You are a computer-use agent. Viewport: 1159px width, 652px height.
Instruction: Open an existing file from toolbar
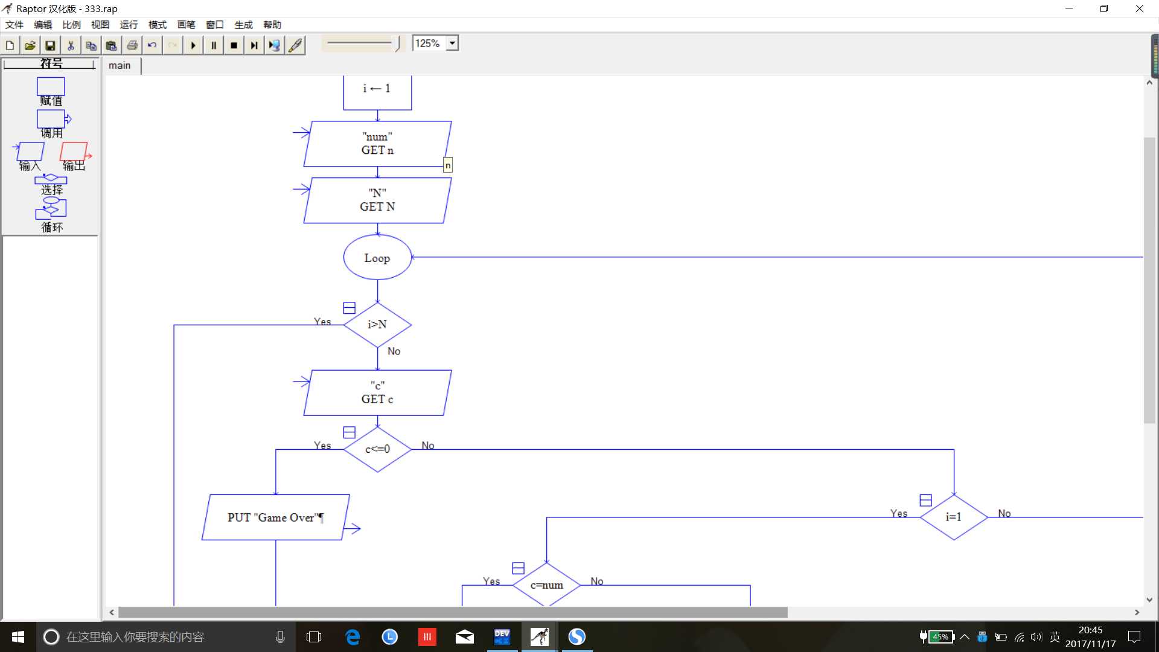(x=30, y=45)
